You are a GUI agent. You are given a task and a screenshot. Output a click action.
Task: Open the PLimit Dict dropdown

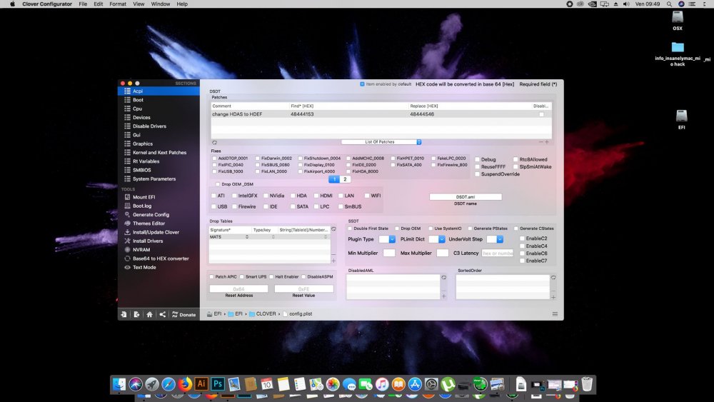[437, 239]
